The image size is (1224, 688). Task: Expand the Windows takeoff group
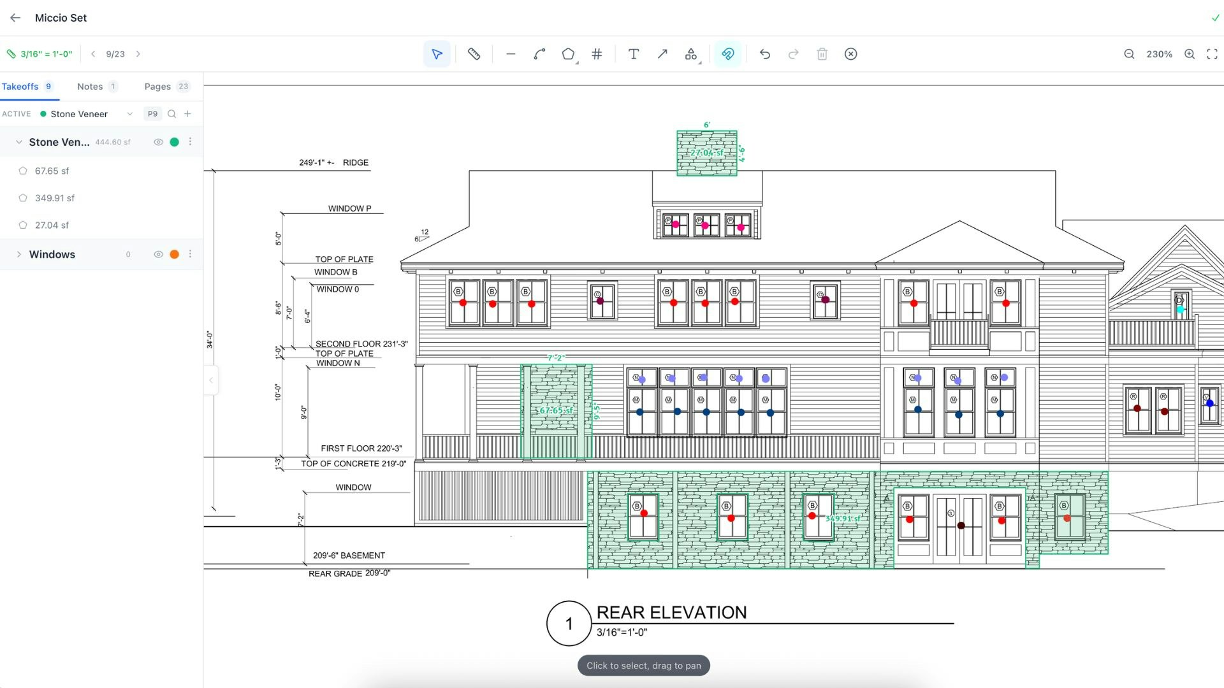point(19,254)
